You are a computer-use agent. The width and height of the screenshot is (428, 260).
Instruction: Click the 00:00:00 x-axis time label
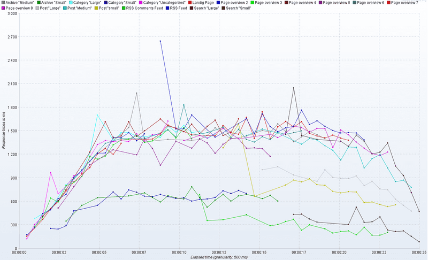[x=19, y=253]
